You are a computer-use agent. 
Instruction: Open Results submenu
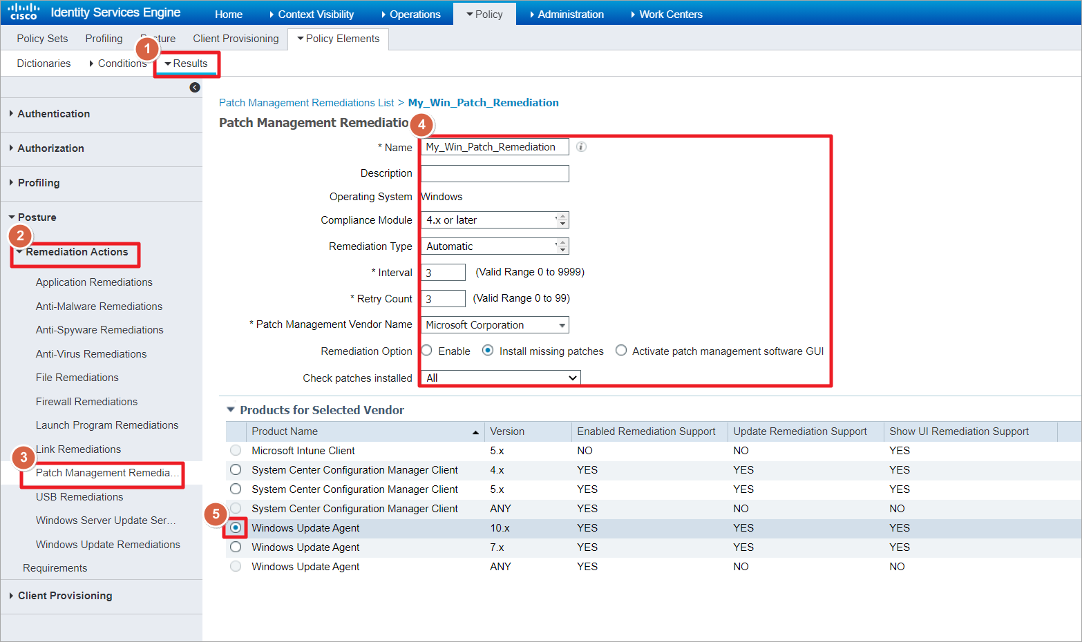click(187, 64)
